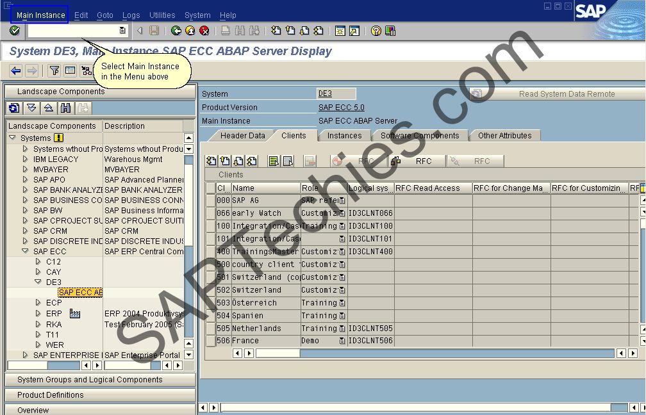The height and width of the screenshot is (415, 646).
Task: Click the Create New Session icon
Action: (x=340, y=30)
